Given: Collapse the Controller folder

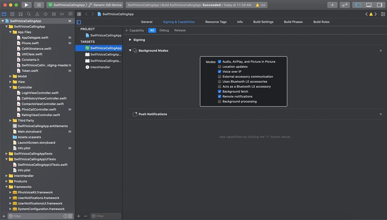Looking at the screenshot, I should (x=10, y=87).
